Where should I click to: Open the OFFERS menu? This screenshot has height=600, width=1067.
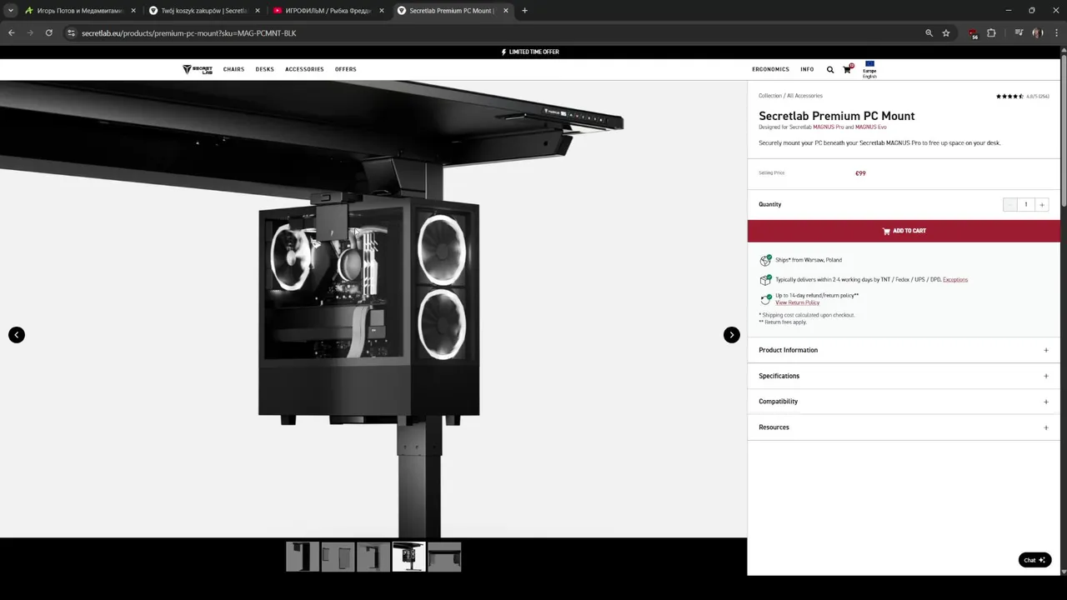click(346, 69)
